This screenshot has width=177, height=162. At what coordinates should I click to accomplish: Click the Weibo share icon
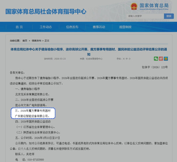pos(161,59)
